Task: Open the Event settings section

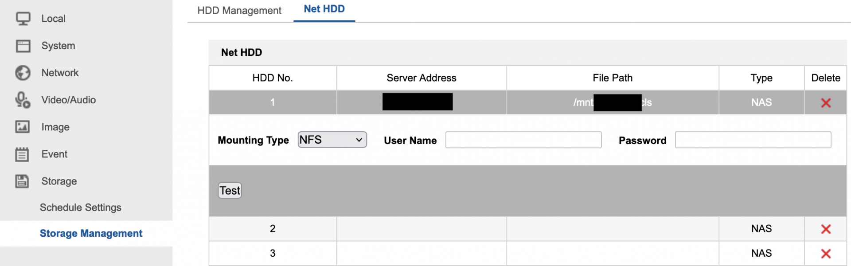Action: pos(55,154)
